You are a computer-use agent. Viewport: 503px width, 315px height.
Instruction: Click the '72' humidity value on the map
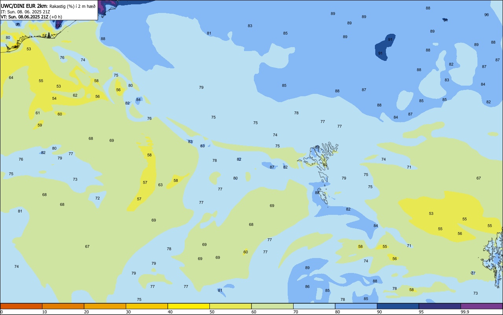tap(97, 198)
